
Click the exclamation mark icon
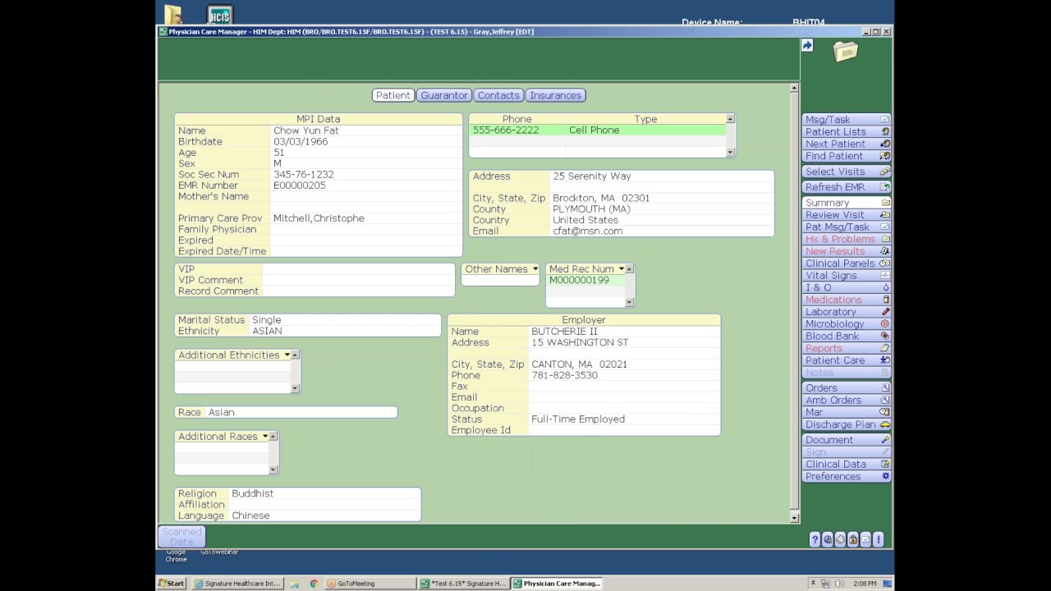click(879, 539)
